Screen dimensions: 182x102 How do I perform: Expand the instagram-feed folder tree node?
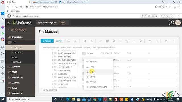coord(53,57)
